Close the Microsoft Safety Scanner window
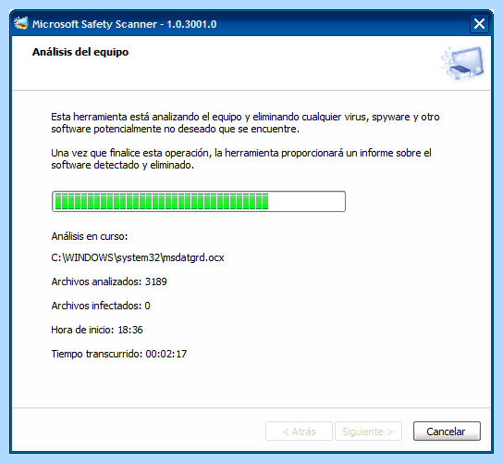This screenshot has height=463, width=503. pyautogui.click(x=479, y=24)
